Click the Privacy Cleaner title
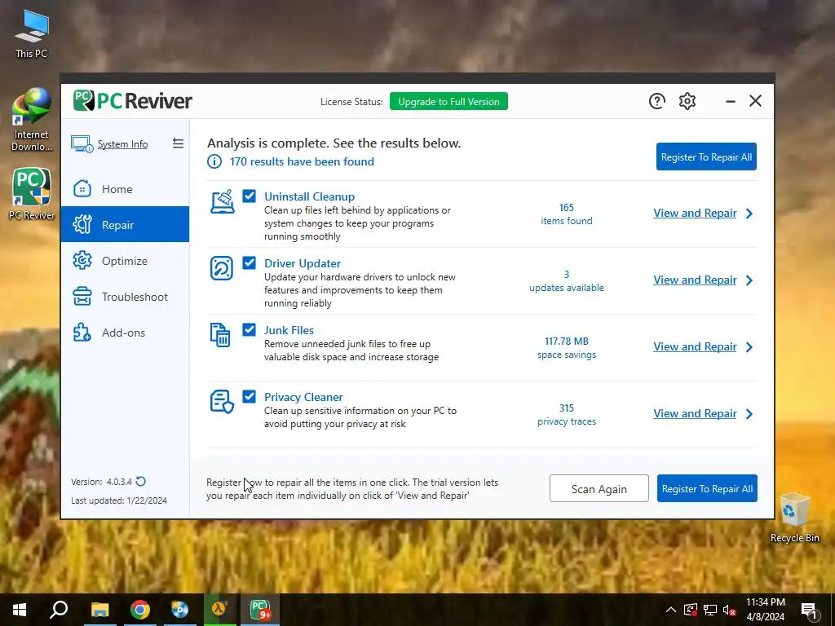 tap(303, 397)
